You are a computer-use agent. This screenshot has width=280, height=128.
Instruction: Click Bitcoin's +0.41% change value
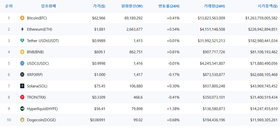click(173, 18)
